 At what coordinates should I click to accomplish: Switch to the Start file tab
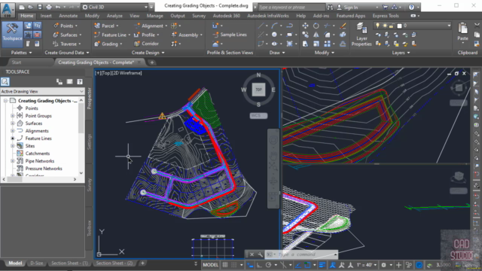[17, 62]
